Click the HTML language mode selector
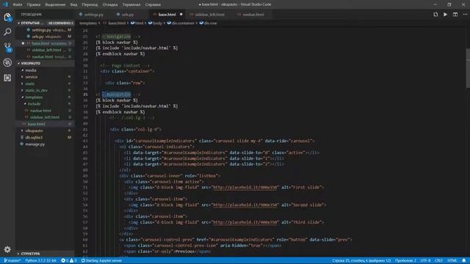The width and height of the screenshot is (470, 264). (452, 260)
